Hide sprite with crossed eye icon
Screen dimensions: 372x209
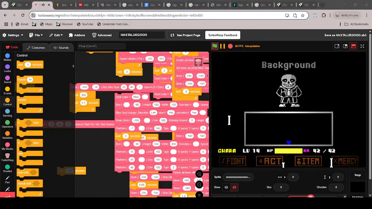234,187
